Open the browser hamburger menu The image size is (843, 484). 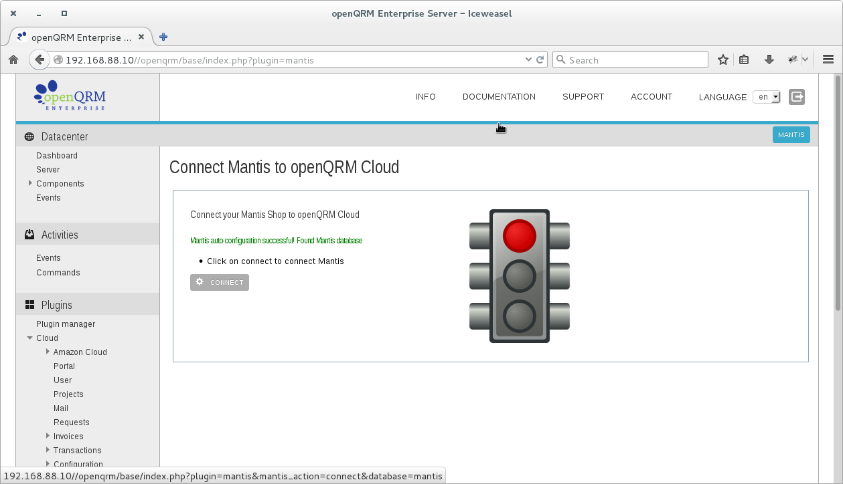tap(828, 59)
